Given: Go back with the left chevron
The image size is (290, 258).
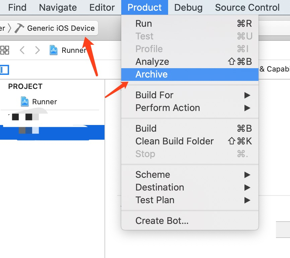Looking at the screenshot, I should (22, 50).
